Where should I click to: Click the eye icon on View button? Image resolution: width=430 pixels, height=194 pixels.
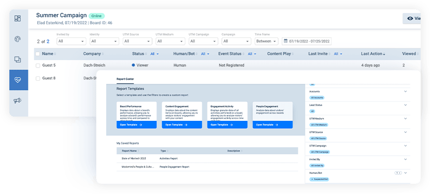point(410,19)
